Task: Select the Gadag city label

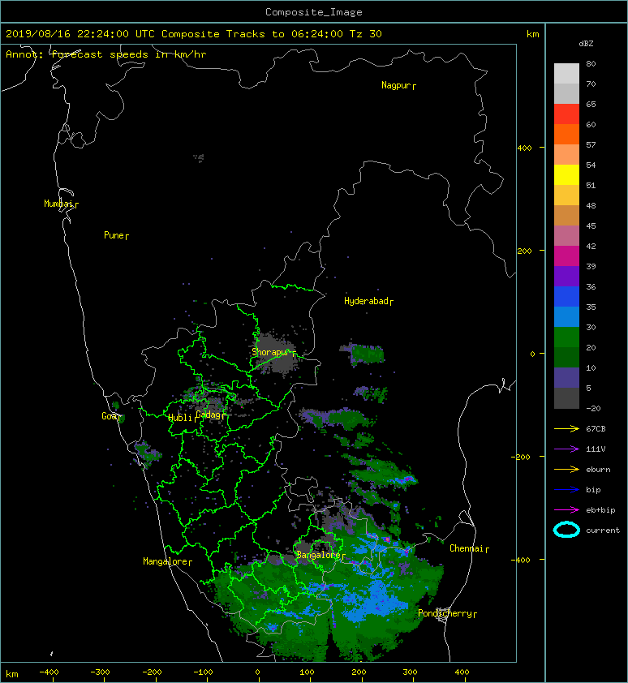Action: click(211, 415)
